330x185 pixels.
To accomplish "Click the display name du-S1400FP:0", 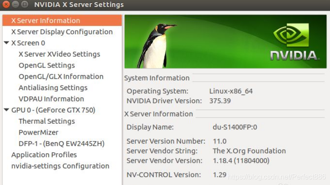I will click(x=235, y=127).
